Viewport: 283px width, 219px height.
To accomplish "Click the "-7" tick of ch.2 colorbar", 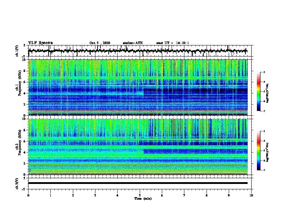I will click(x=264, y=170).
